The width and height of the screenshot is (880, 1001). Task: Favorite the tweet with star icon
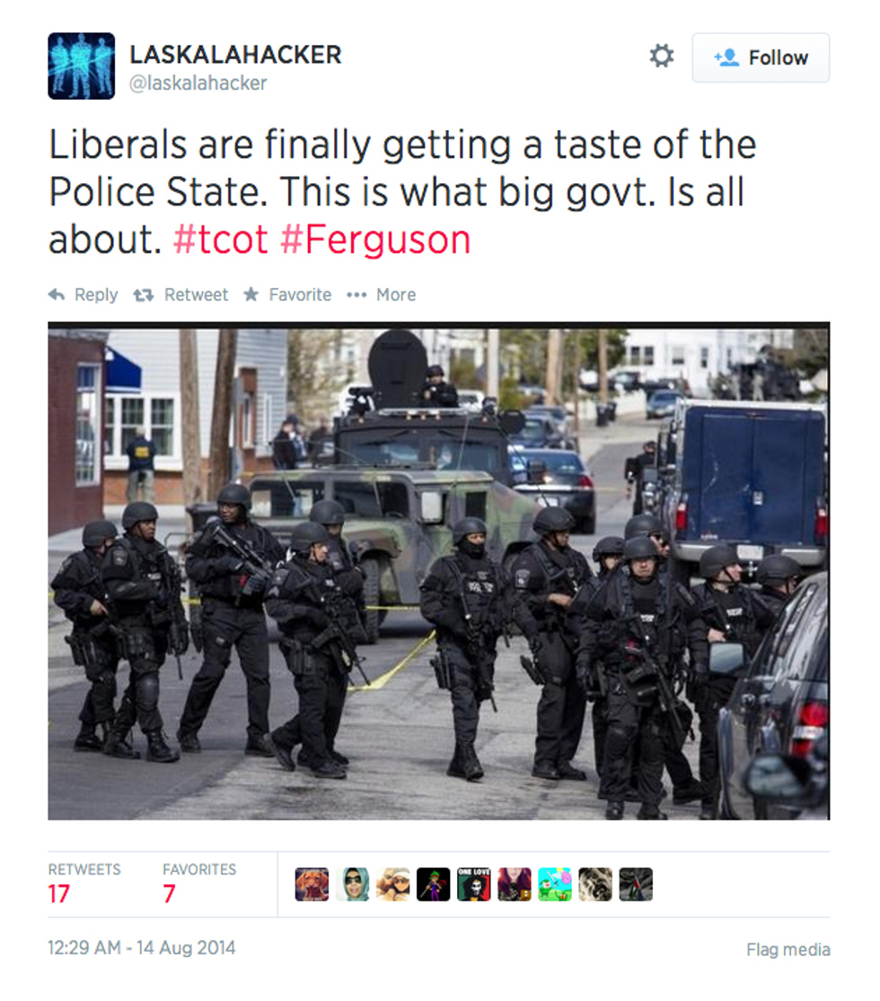coord(251,294)
